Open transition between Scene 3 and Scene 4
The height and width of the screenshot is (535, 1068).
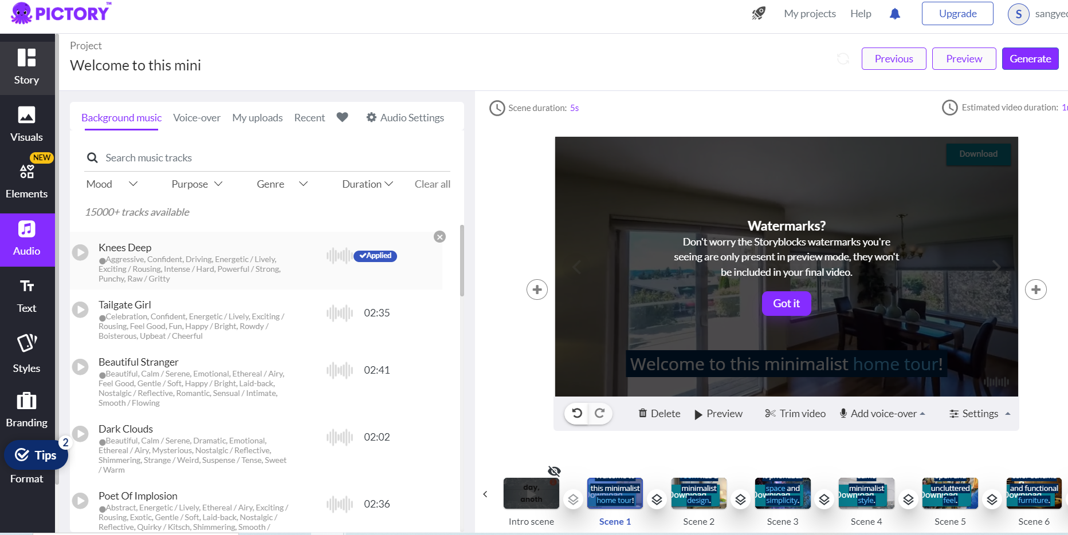tap(824, 500)
